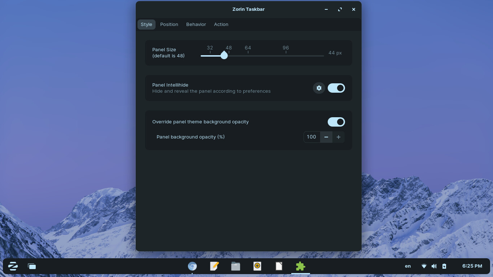Switch to the Position tab
This screenshot has width=493, height=277.
tap(169, 25)
